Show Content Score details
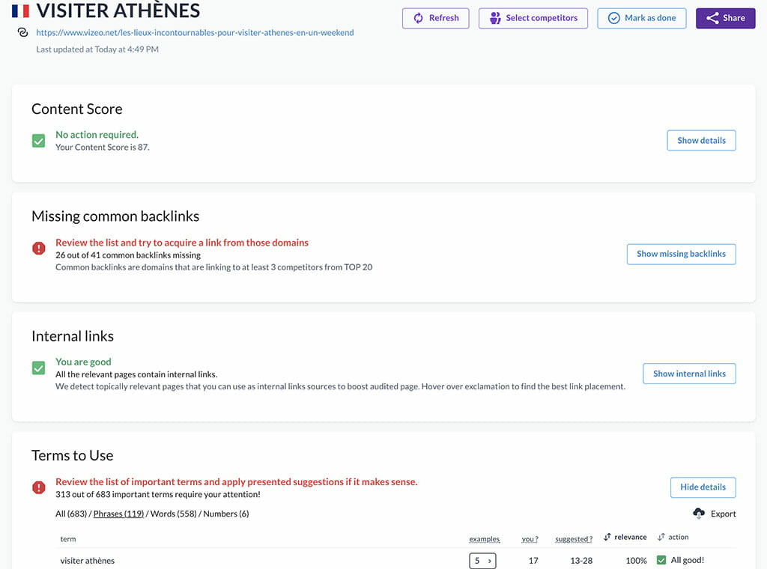Image resolution: width=767 pixels, height=569 pixels. [701, 140]
